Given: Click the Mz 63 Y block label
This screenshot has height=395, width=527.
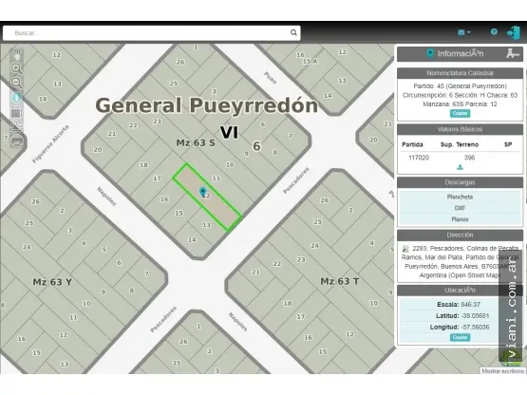Looking at the screenshot, I should point(52,282).
